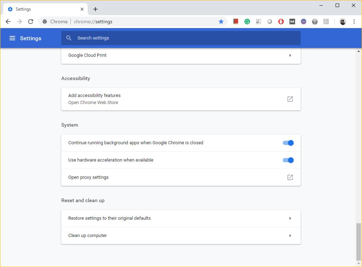Image resolution: width=362 pixels, height=267 pixels.
Task: Toggle hardware acceleration when available
Action: coord(288,160)
